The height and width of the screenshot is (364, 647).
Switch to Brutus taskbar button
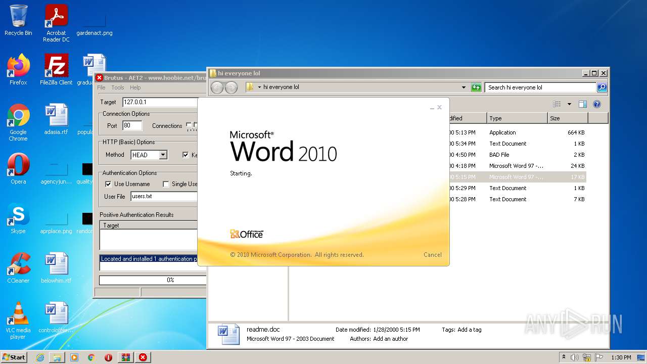click(143, 357)
